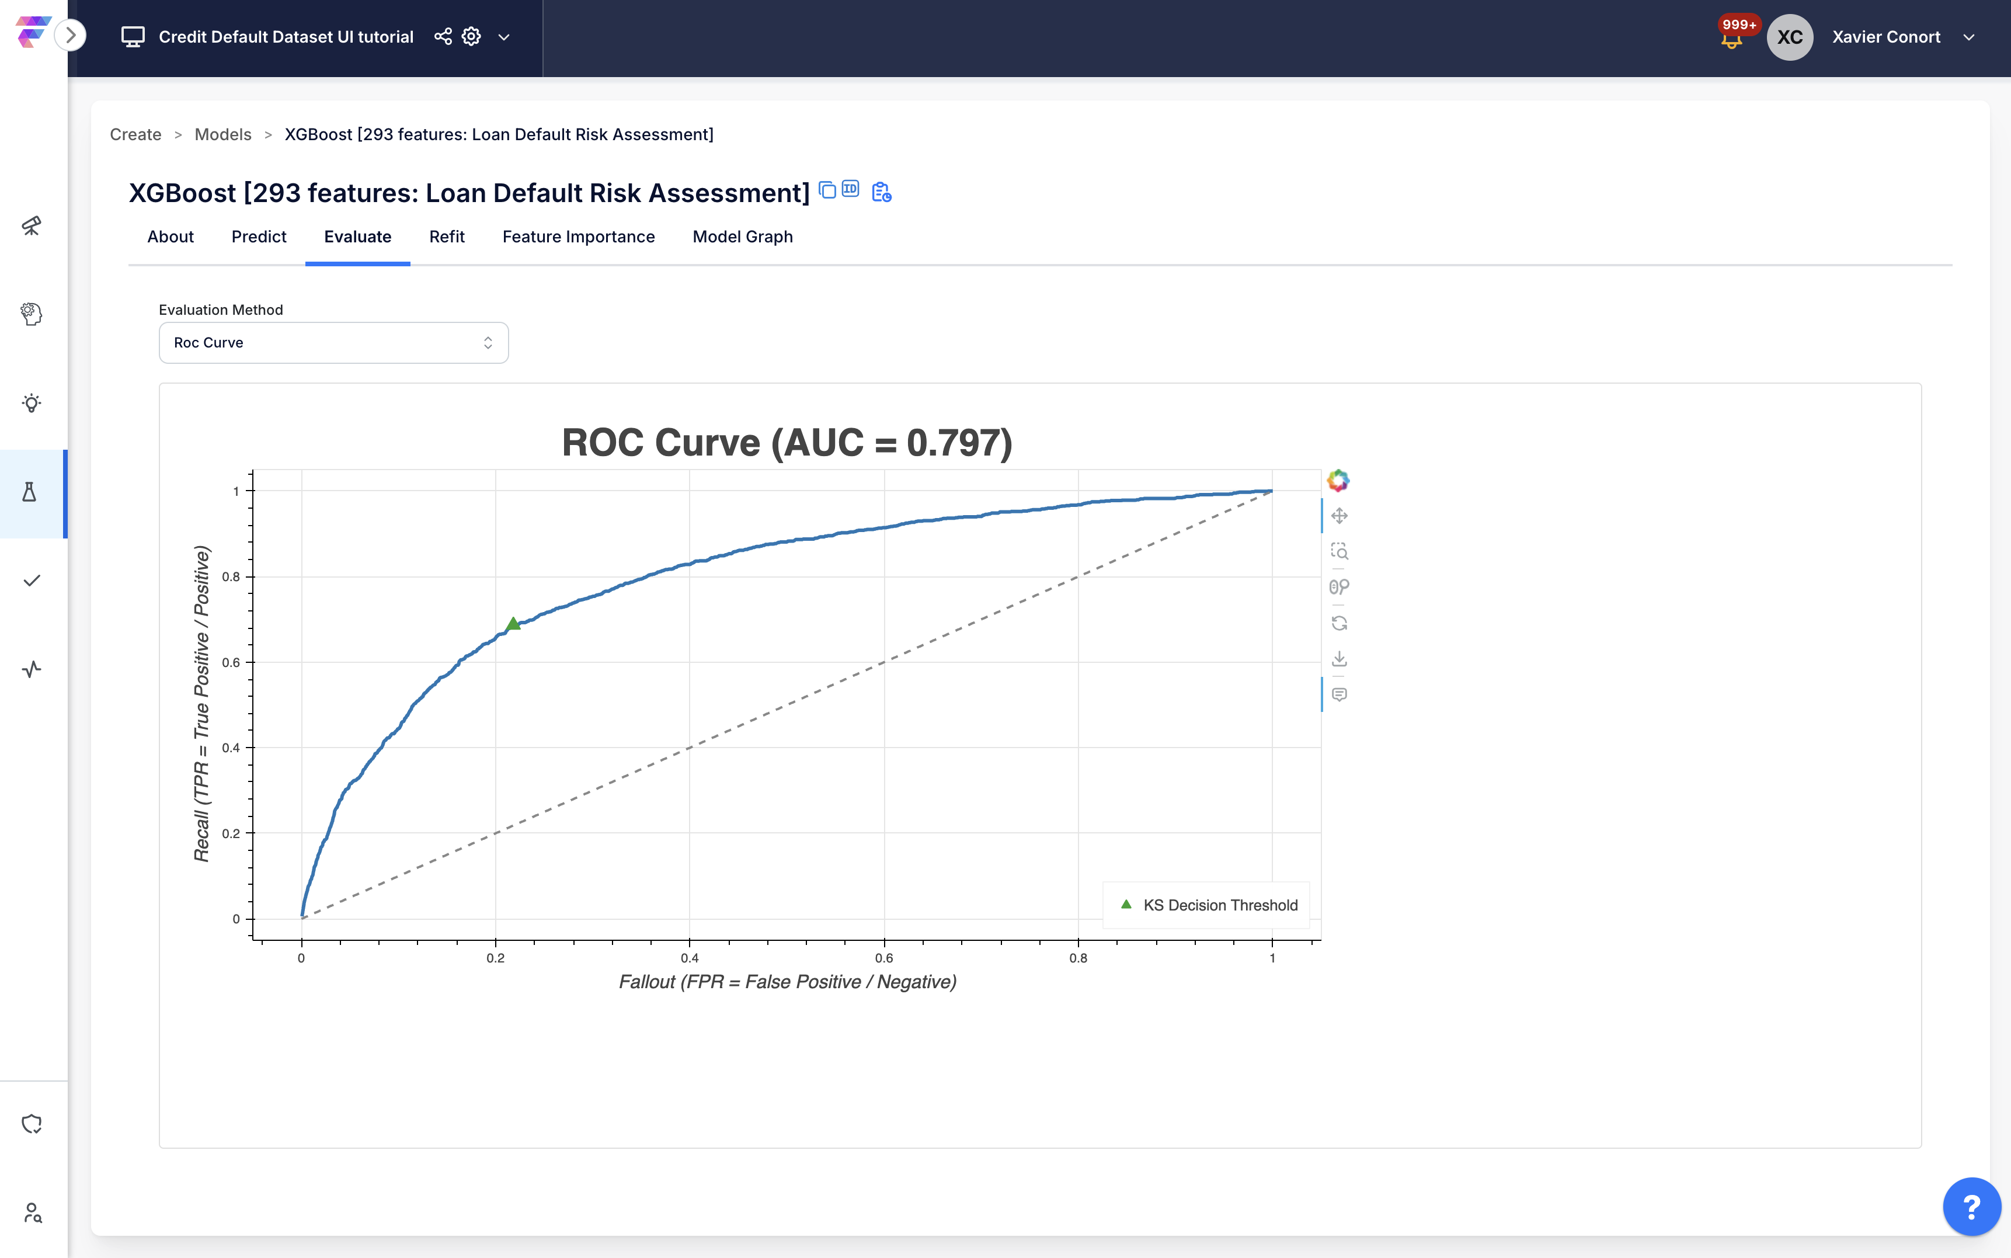Open the clipboard report icon
The height and width of the screenshot is (1258, 2011).
tap(881, 192)
